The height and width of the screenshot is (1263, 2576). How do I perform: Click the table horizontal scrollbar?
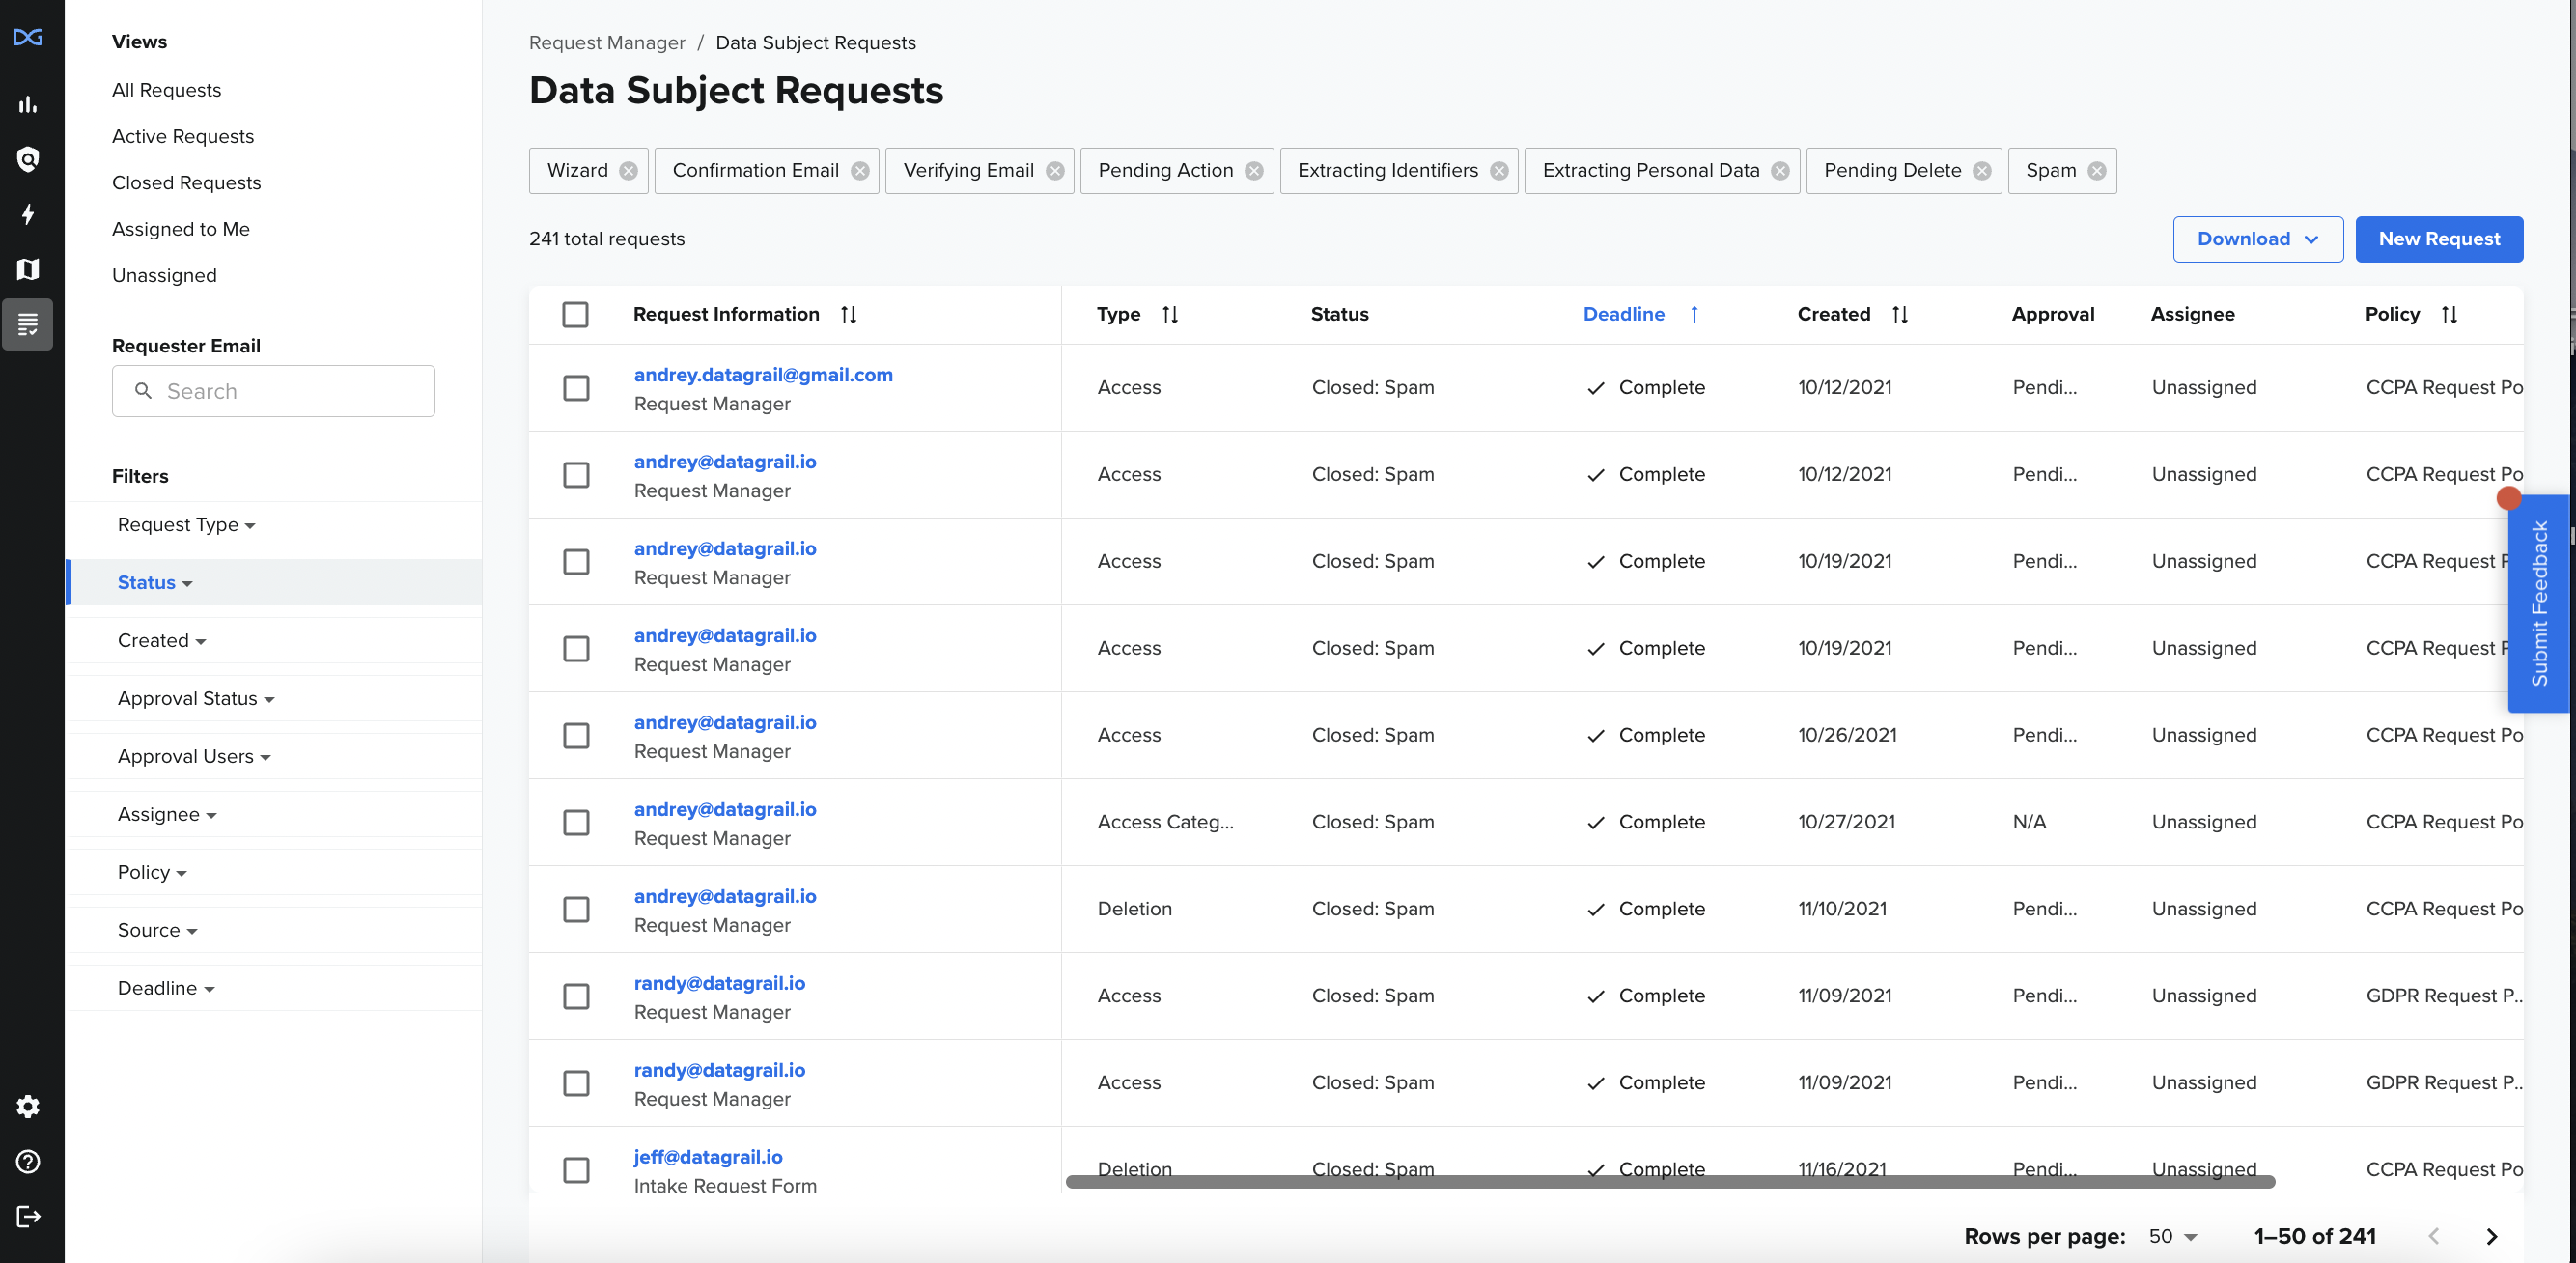pos(1670,1182)
